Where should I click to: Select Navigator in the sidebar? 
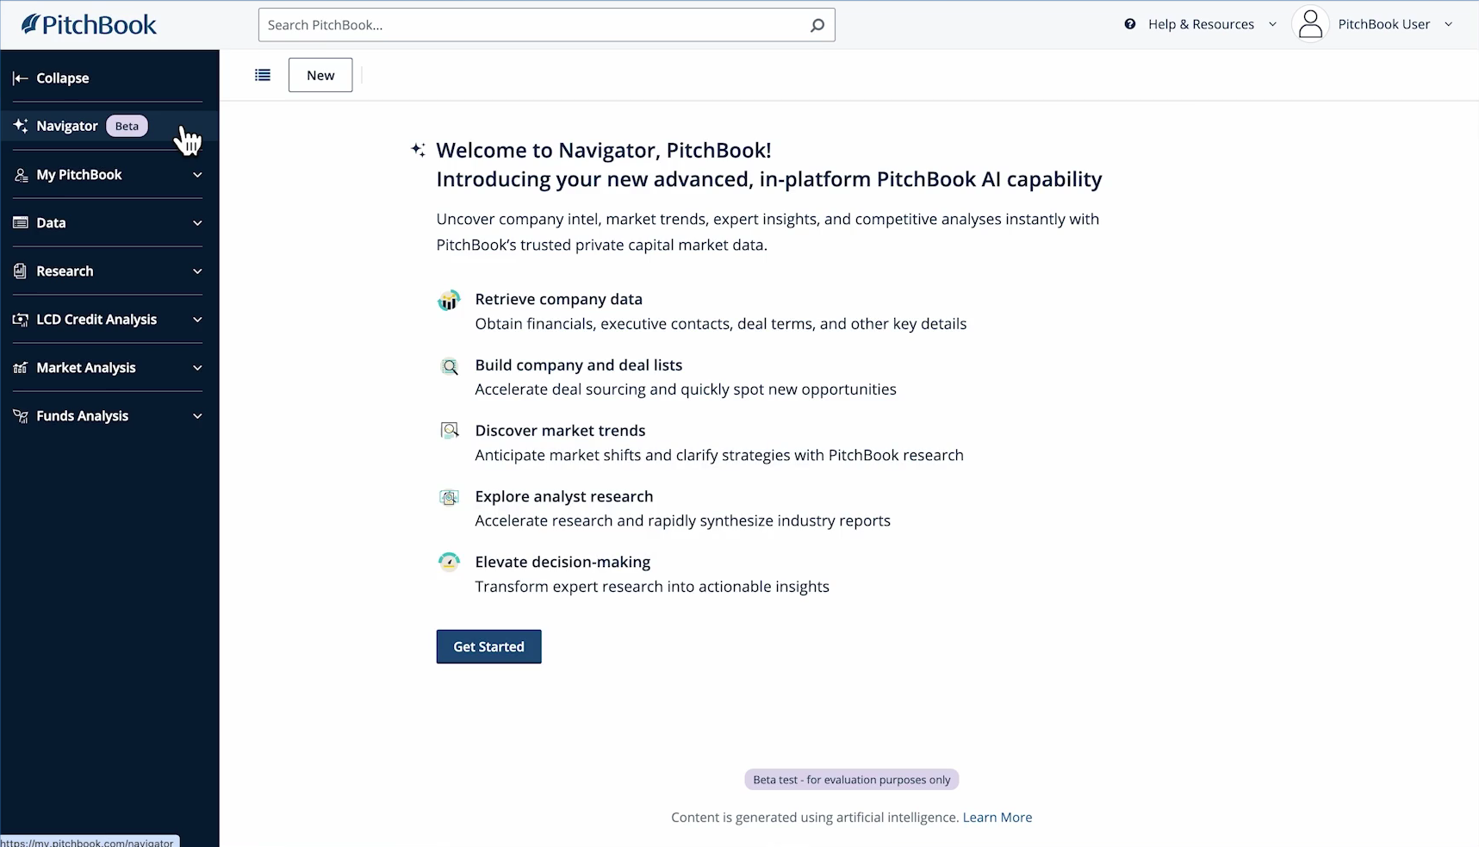(x=109, y=126)
